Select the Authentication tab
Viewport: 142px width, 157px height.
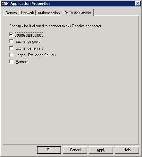(x=49, y=13)
